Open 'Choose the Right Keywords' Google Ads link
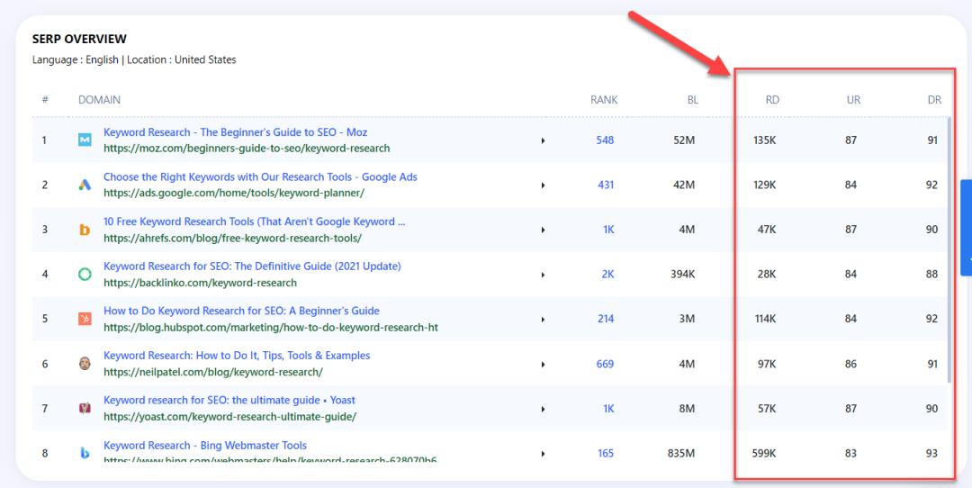This screenshot has width=972, height=488. click(260, 176)
